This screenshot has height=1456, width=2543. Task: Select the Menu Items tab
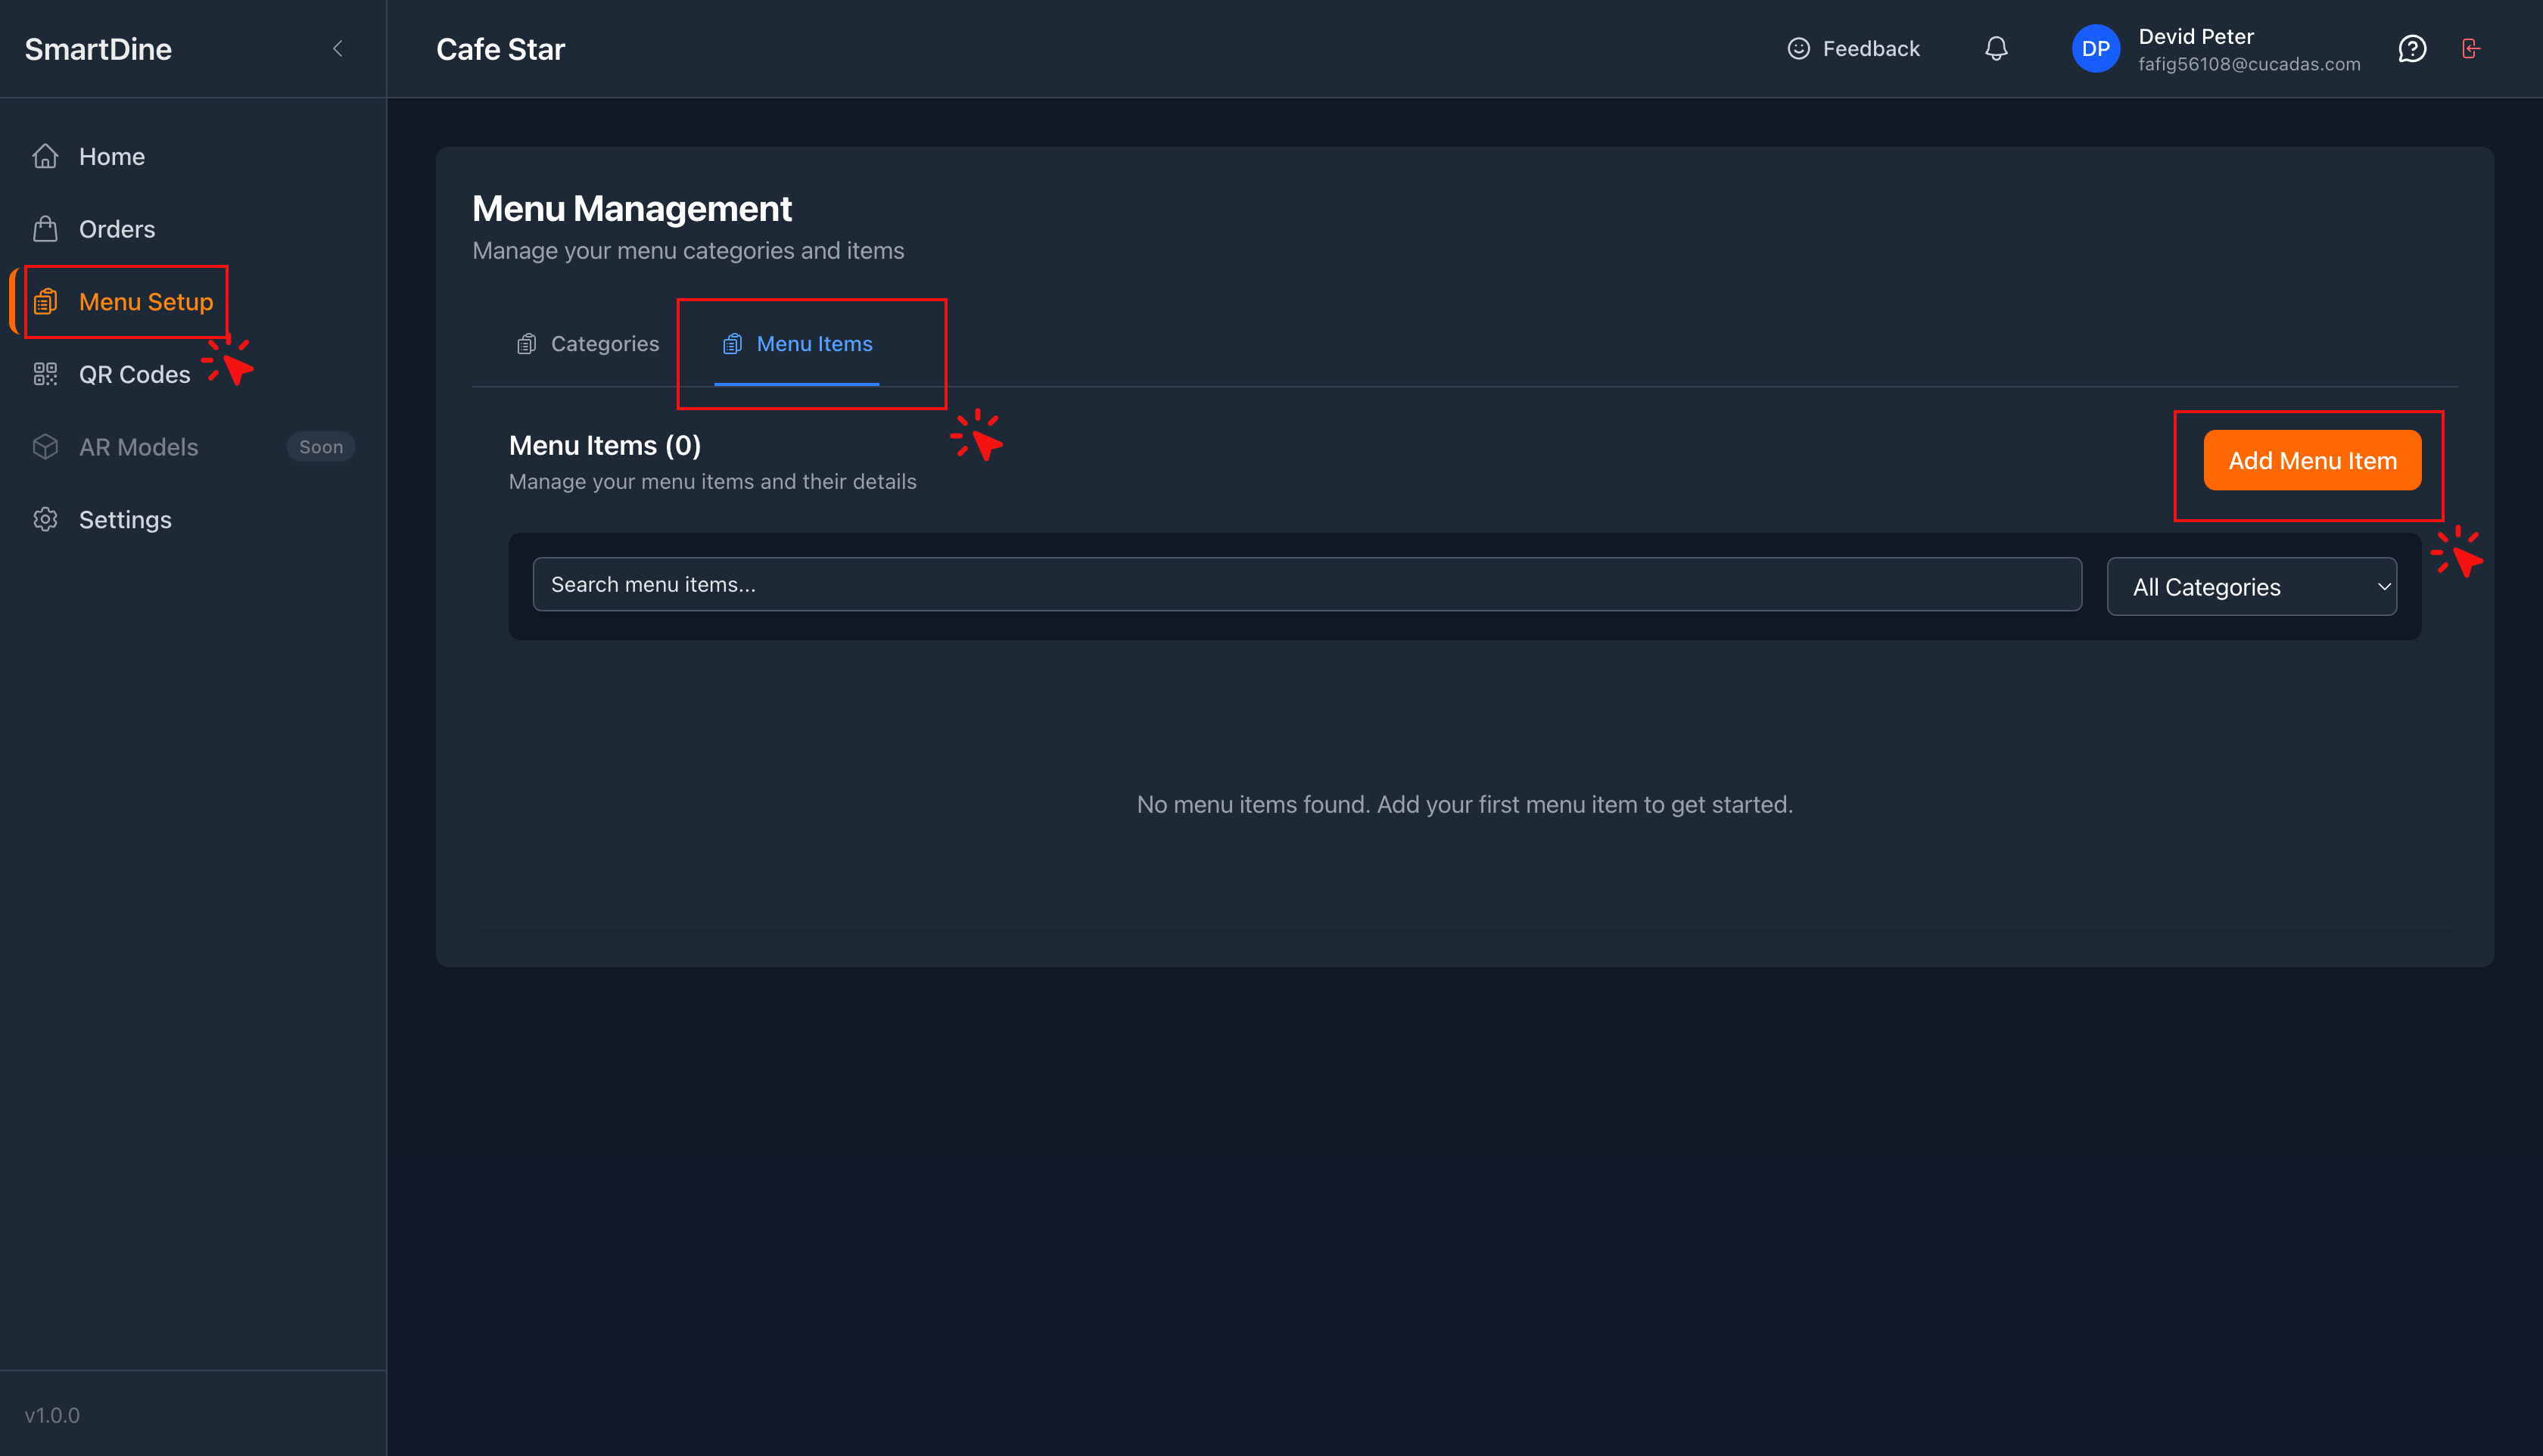[798, 344]
